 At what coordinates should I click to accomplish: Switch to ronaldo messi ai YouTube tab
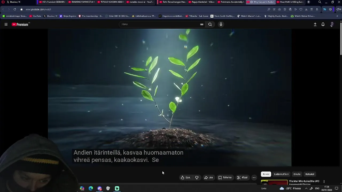[140, 2]
